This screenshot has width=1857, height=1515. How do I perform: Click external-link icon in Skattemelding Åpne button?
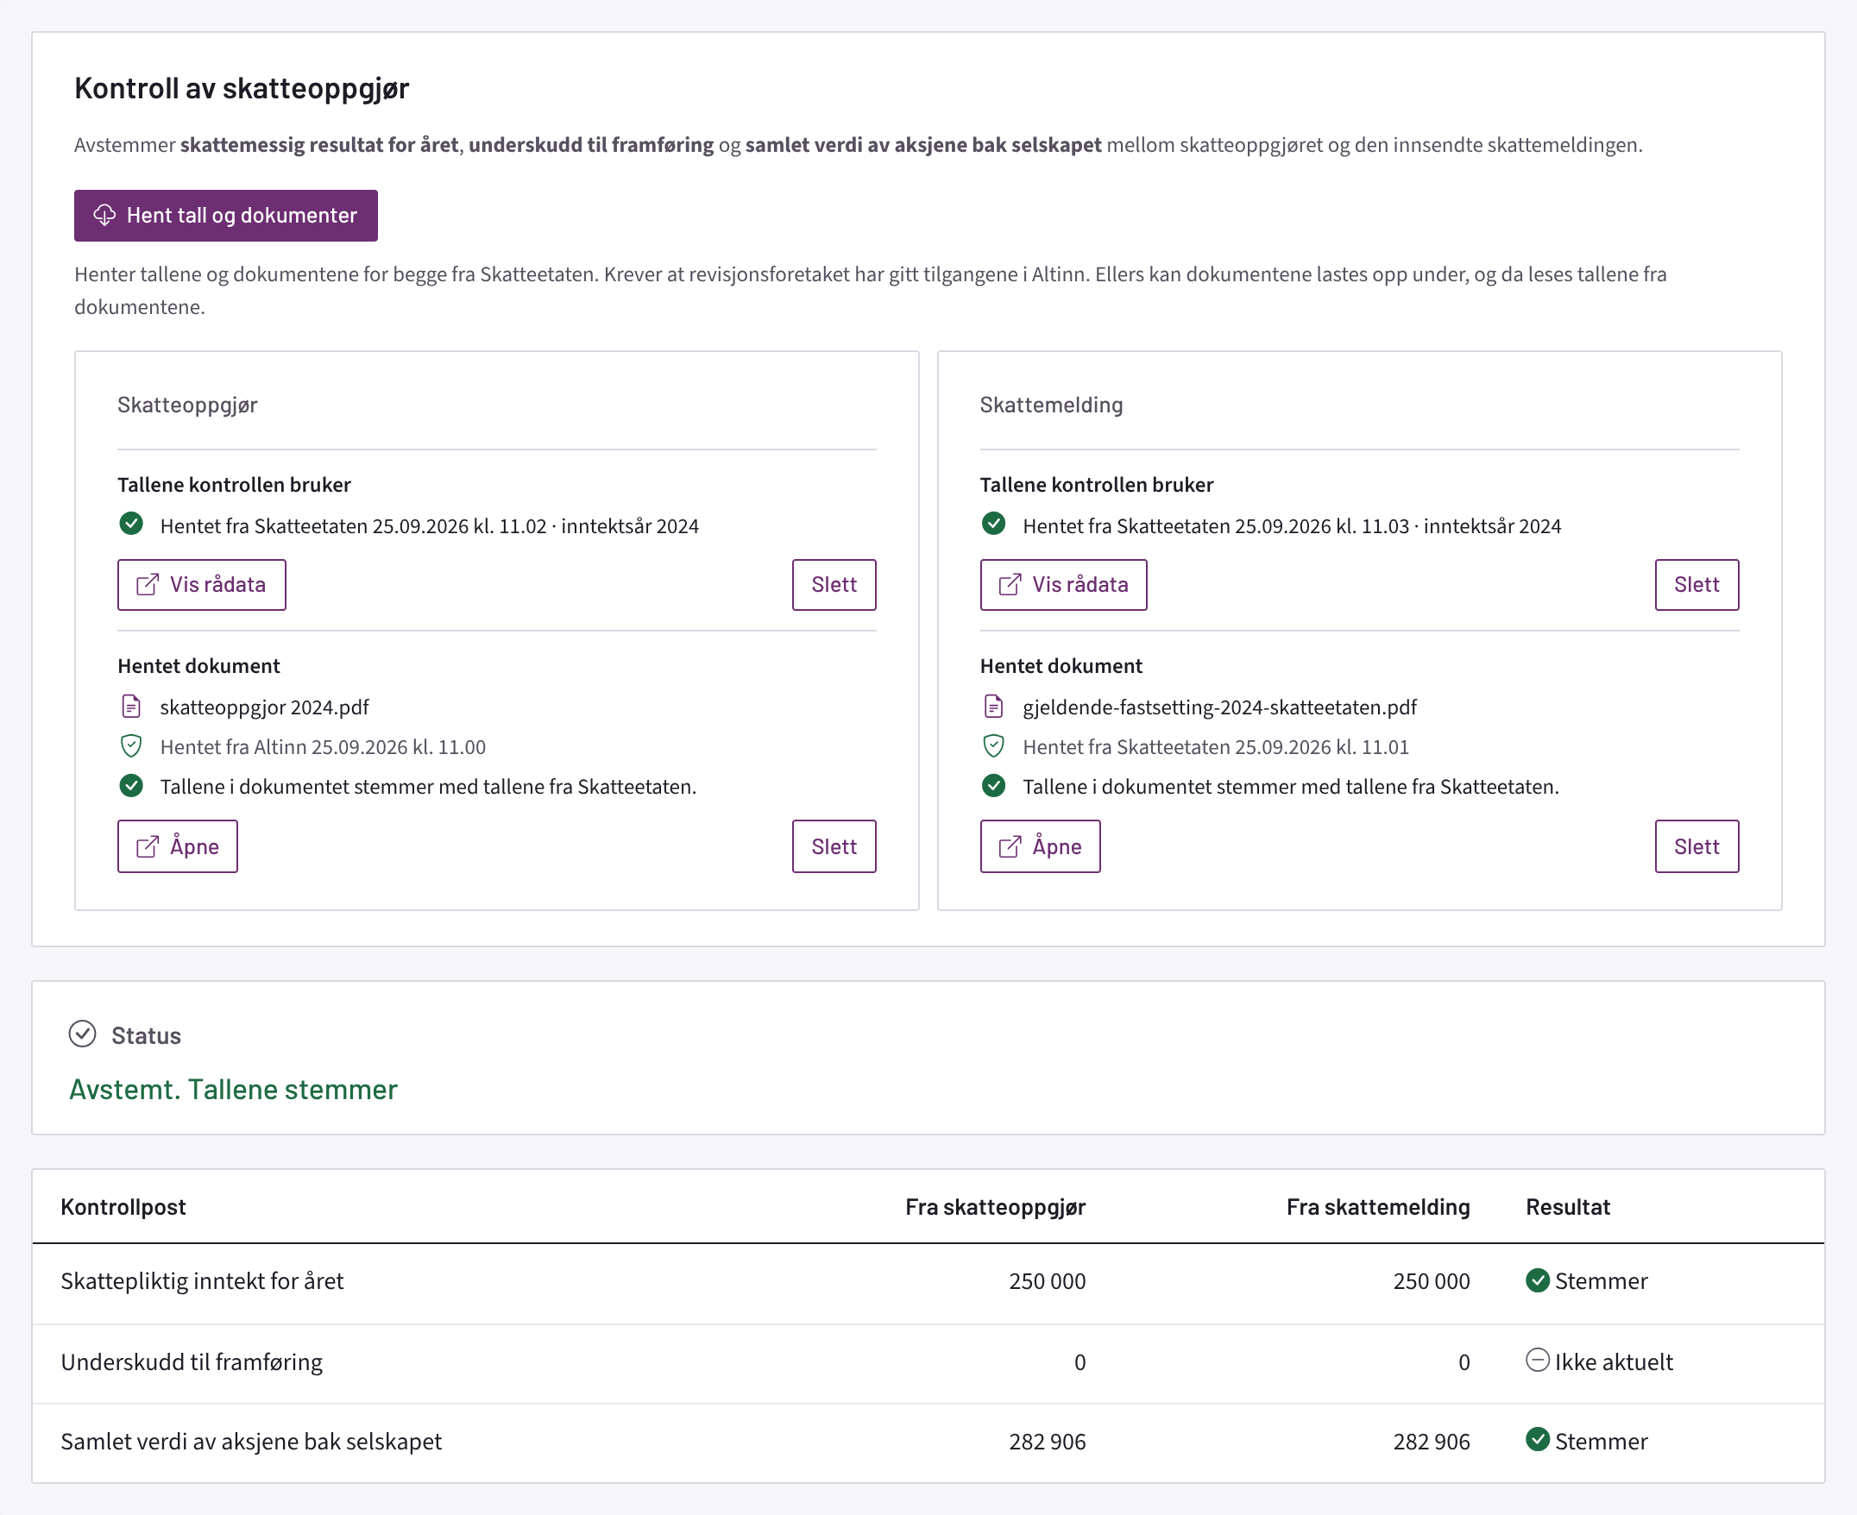pos(1010,846)
